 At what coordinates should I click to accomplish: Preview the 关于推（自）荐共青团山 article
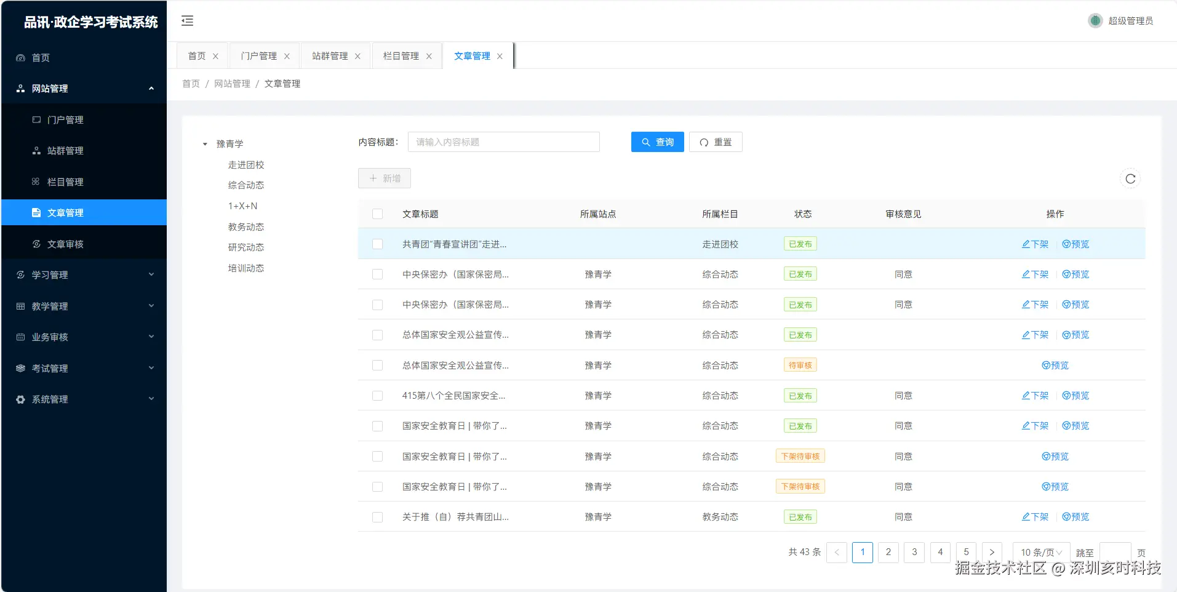(1075, 517)
